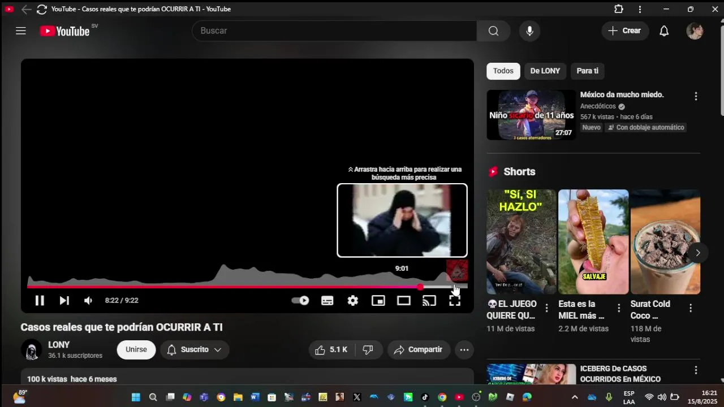Open the account avatar menu
724x407 pixels.
pyautogui.click(x=695, y=31)
